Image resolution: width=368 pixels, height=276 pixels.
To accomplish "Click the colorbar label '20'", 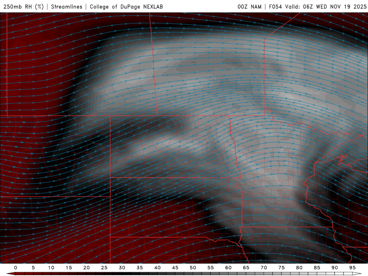I will pos(86,268).
